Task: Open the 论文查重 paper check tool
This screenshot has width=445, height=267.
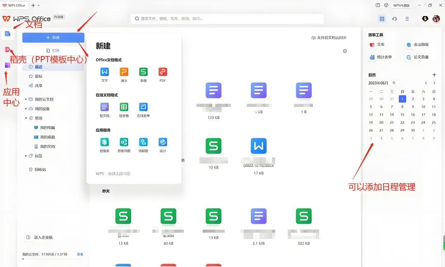Action: [x=417, y=57]
